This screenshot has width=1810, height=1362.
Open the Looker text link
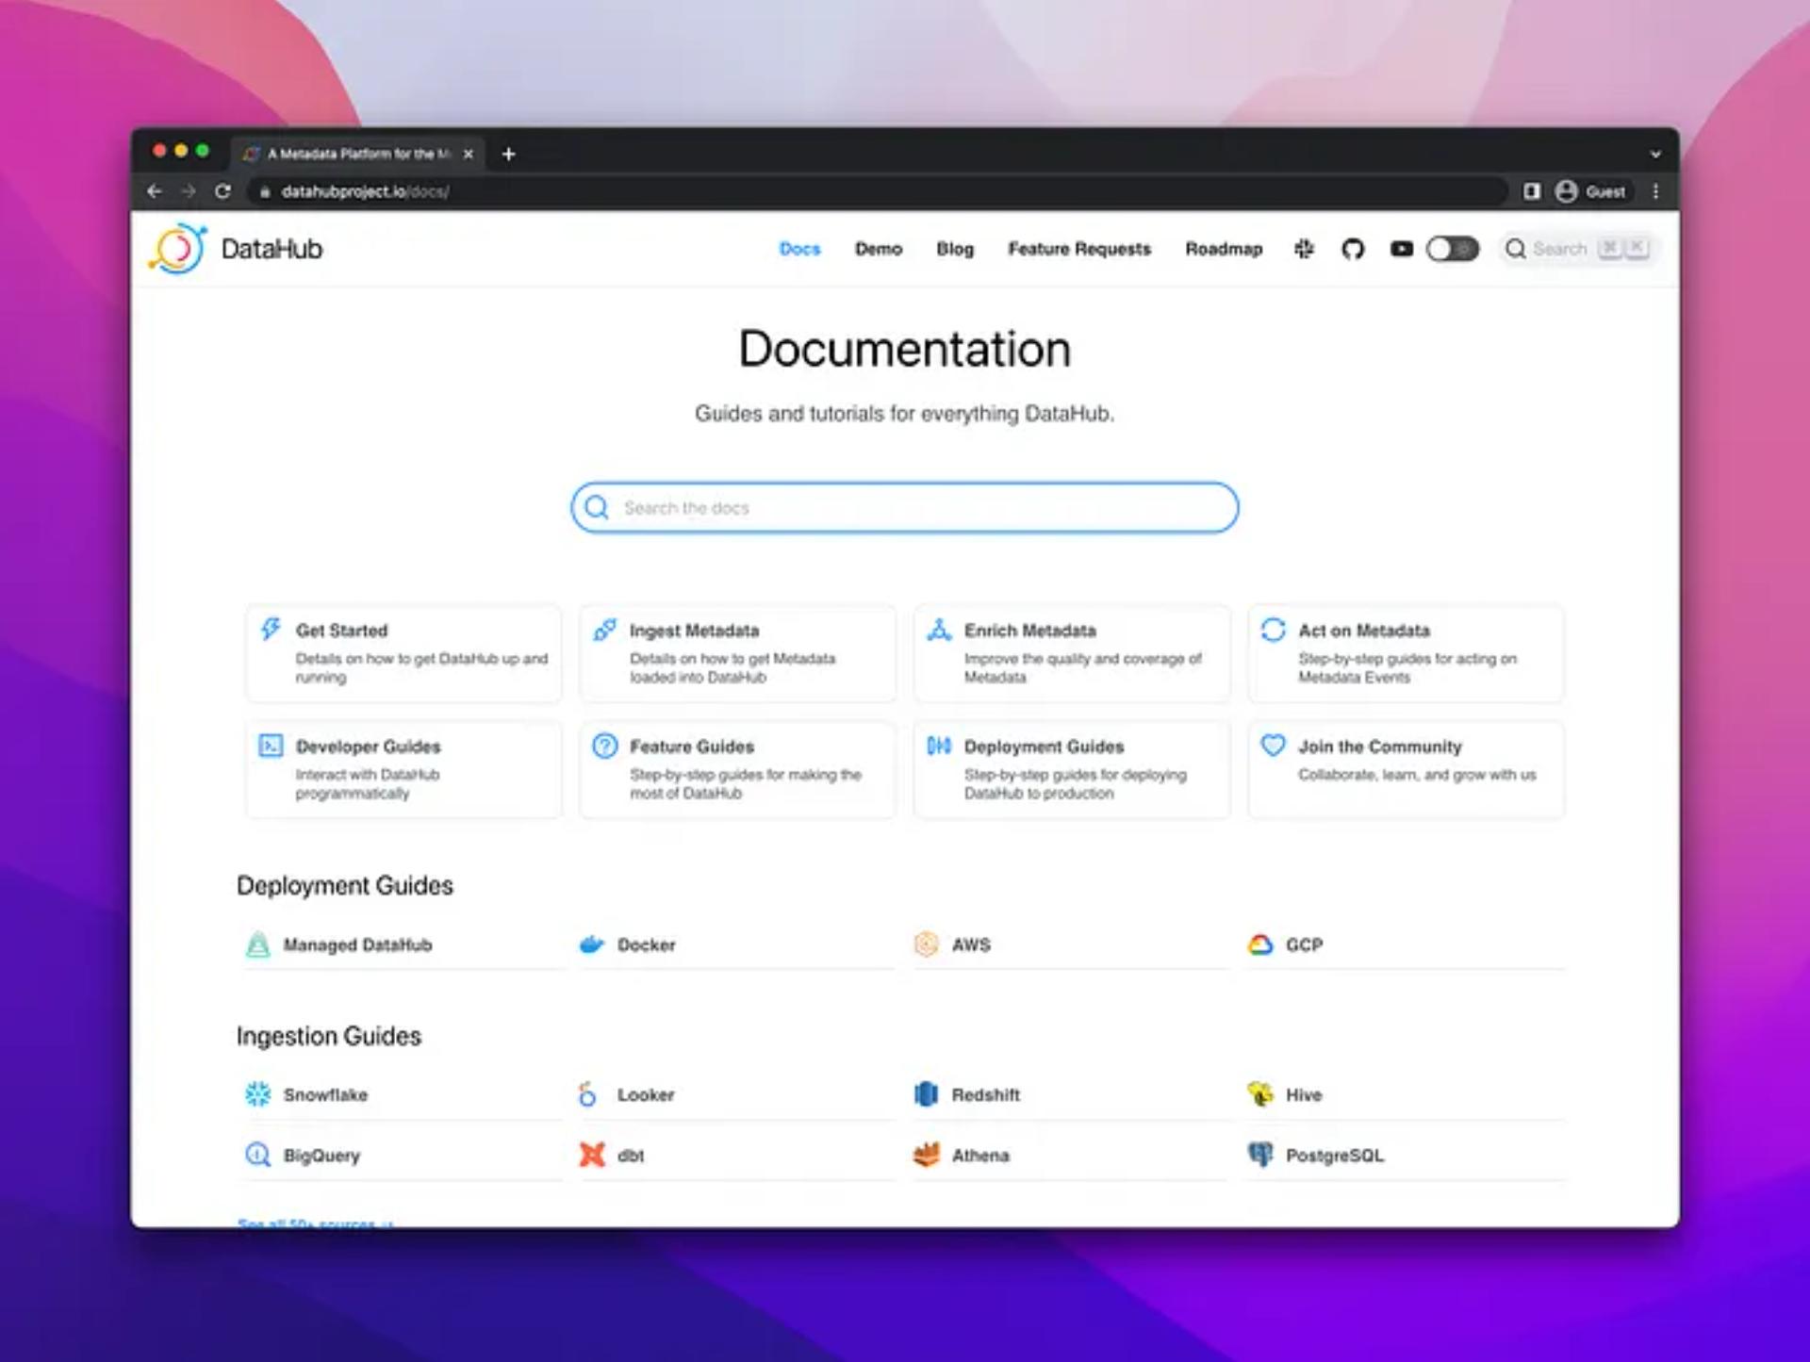(646, 1095)
